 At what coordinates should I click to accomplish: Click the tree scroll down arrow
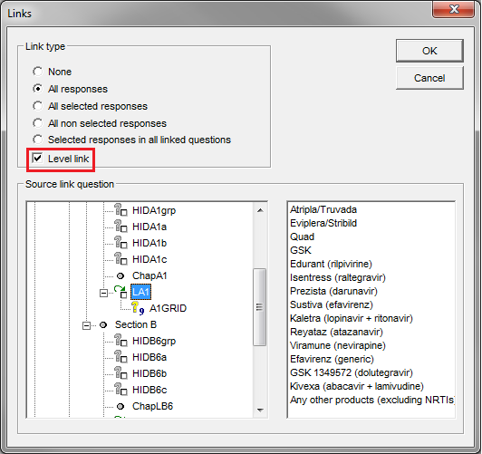pyautogui.click(x=260, y=410)
